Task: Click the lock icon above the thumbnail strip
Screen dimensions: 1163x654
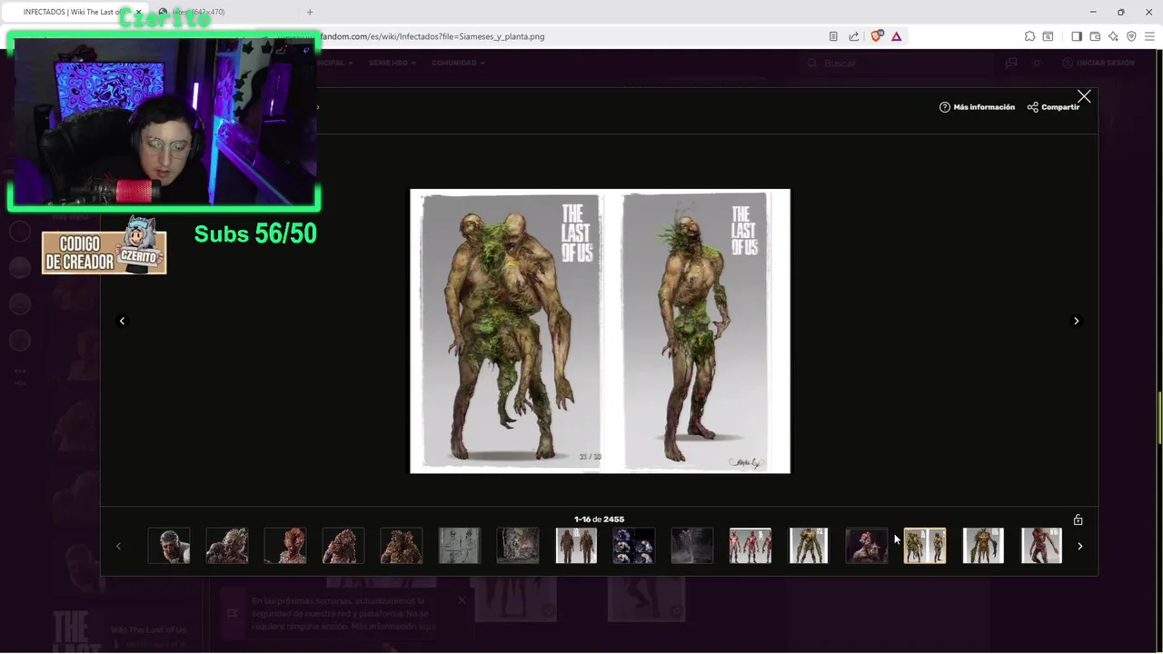Action: [x=1078, y=520]
